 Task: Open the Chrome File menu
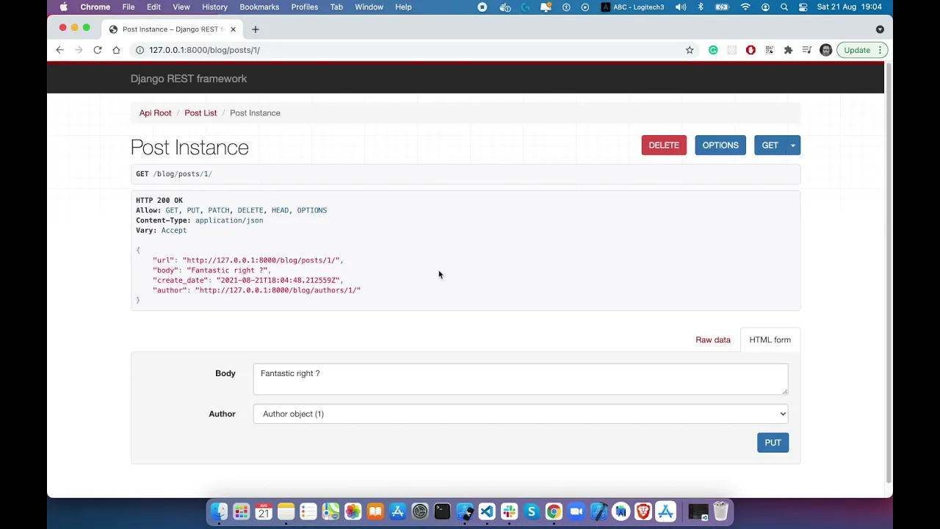click(129, 7)
